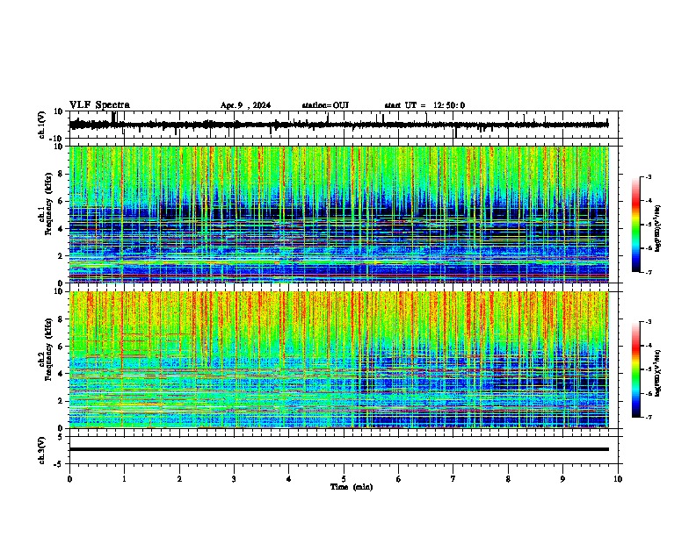This screenshot has width=696, height=537.
Task: Click the "ch.3(V)" axis label
Action: pos(42,450)
